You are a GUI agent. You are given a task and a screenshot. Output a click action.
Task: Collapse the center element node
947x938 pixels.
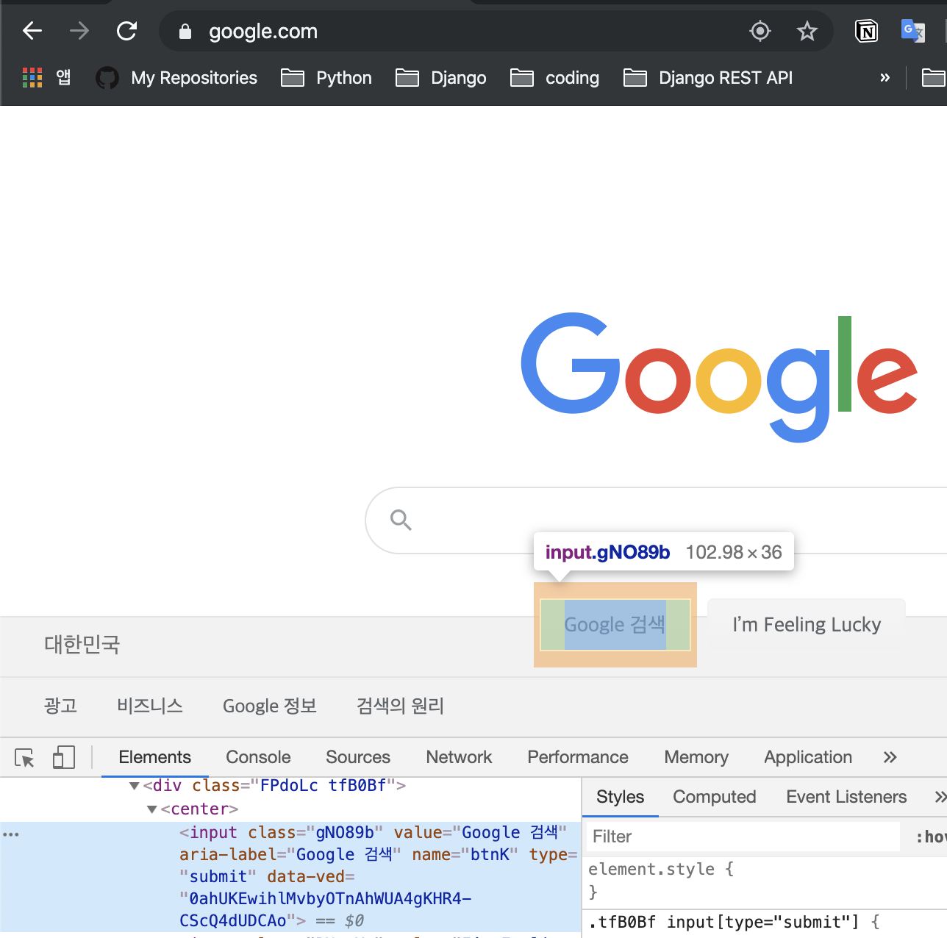(151, 809)
